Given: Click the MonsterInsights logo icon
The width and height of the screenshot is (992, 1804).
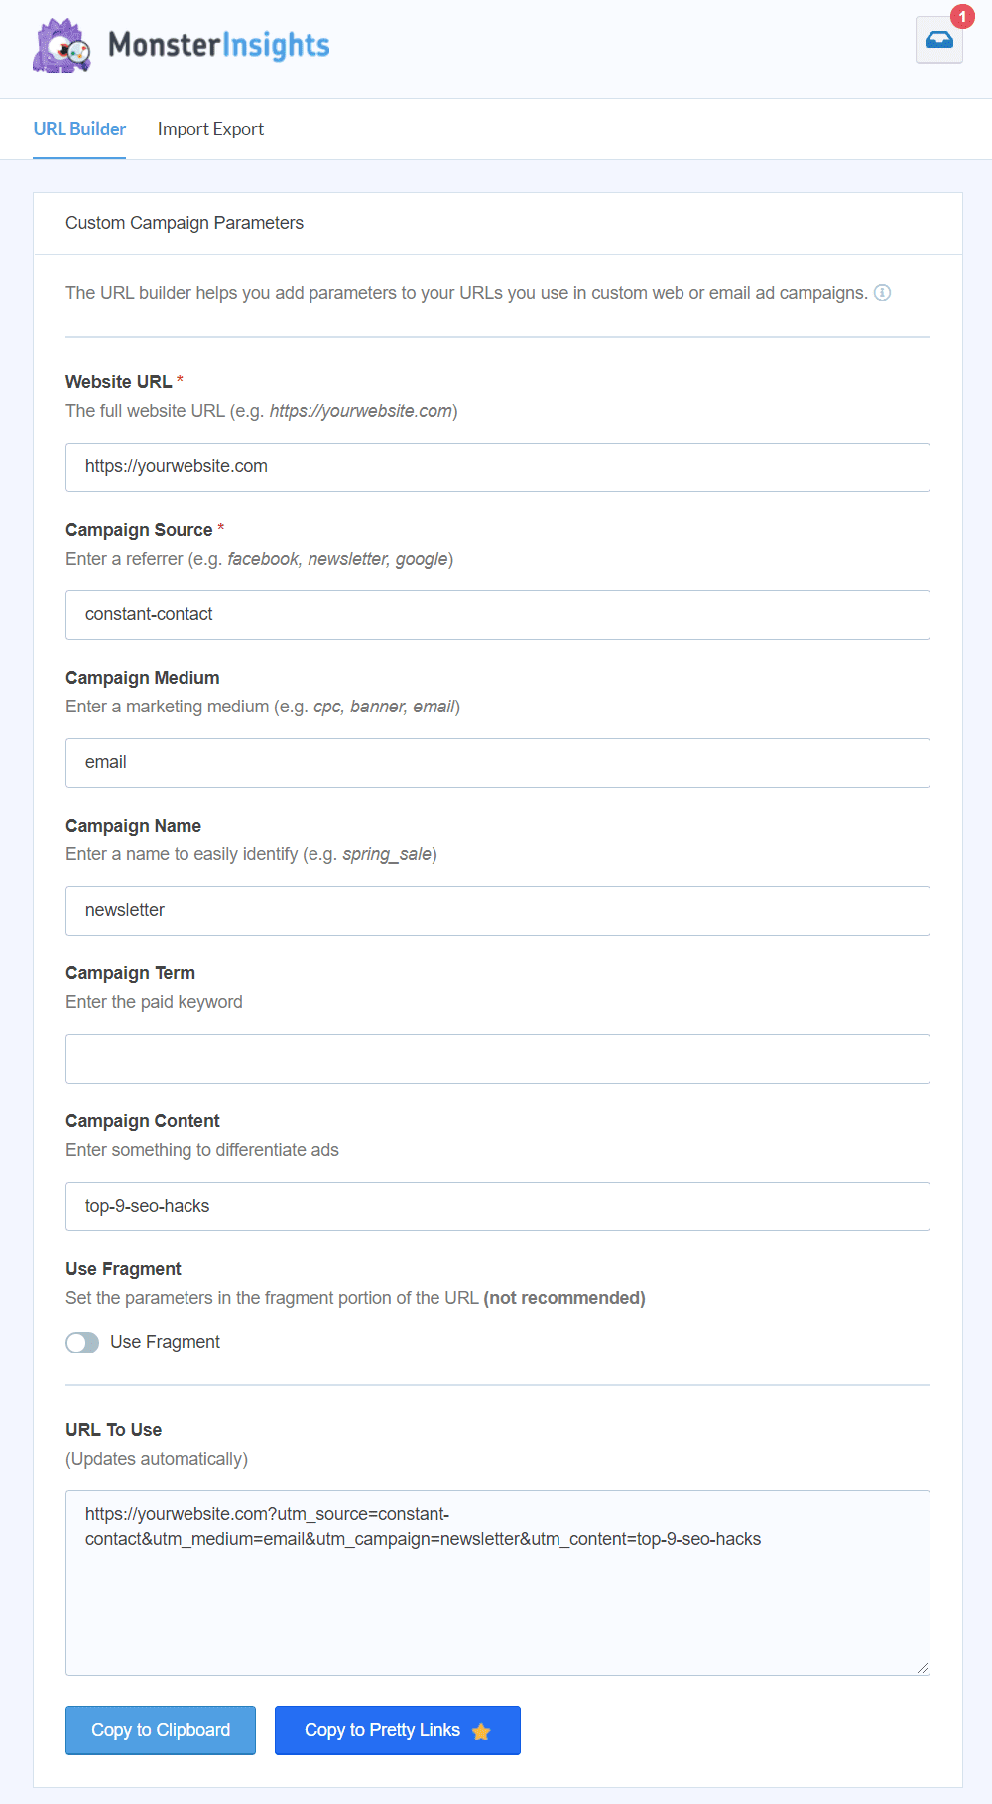Looking at the screenshot, I should 62,45.
